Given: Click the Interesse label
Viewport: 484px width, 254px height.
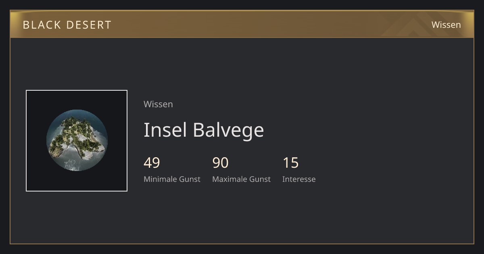Looking at the screenshot, I should [299, 179].
